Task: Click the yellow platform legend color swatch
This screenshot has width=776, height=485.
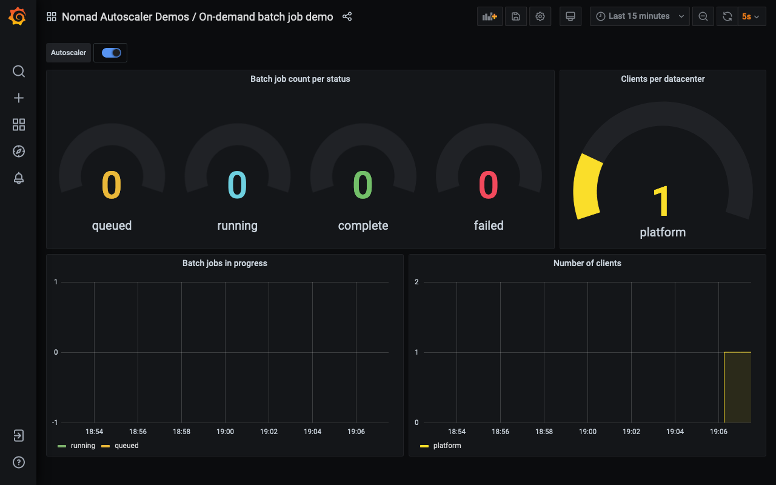Action: [x=424, y=446]
